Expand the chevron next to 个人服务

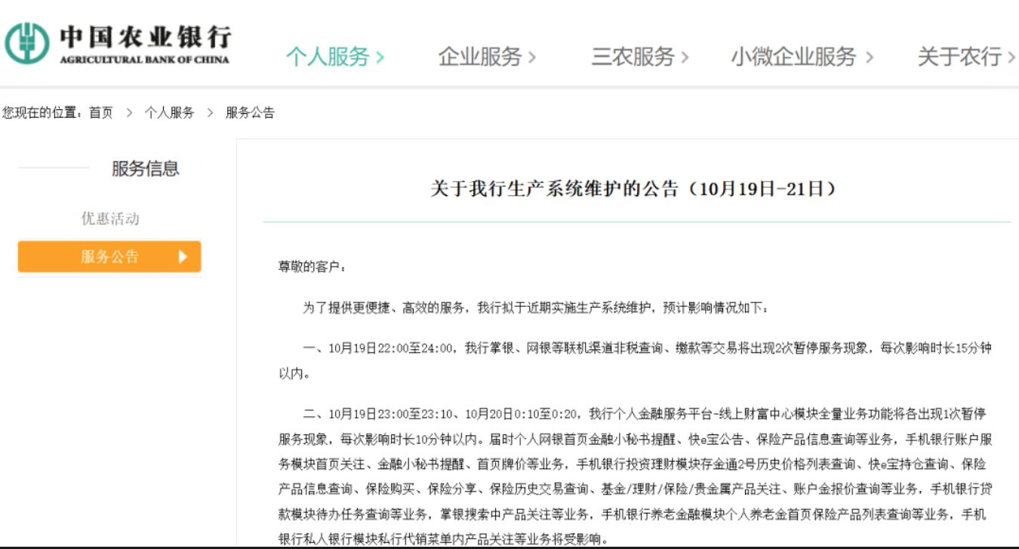[x=380, y=57]
